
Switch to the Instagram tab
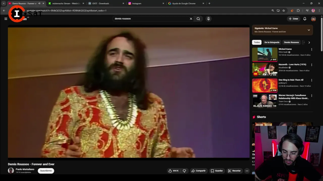pyautogui.click(x=146, y=3)
